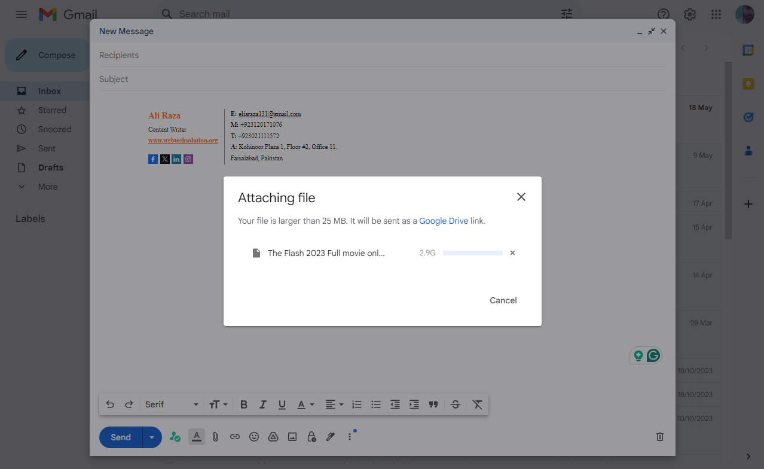Open the Starred folder
This screenshot has height=469, width=764.
(x=52, y=110)
